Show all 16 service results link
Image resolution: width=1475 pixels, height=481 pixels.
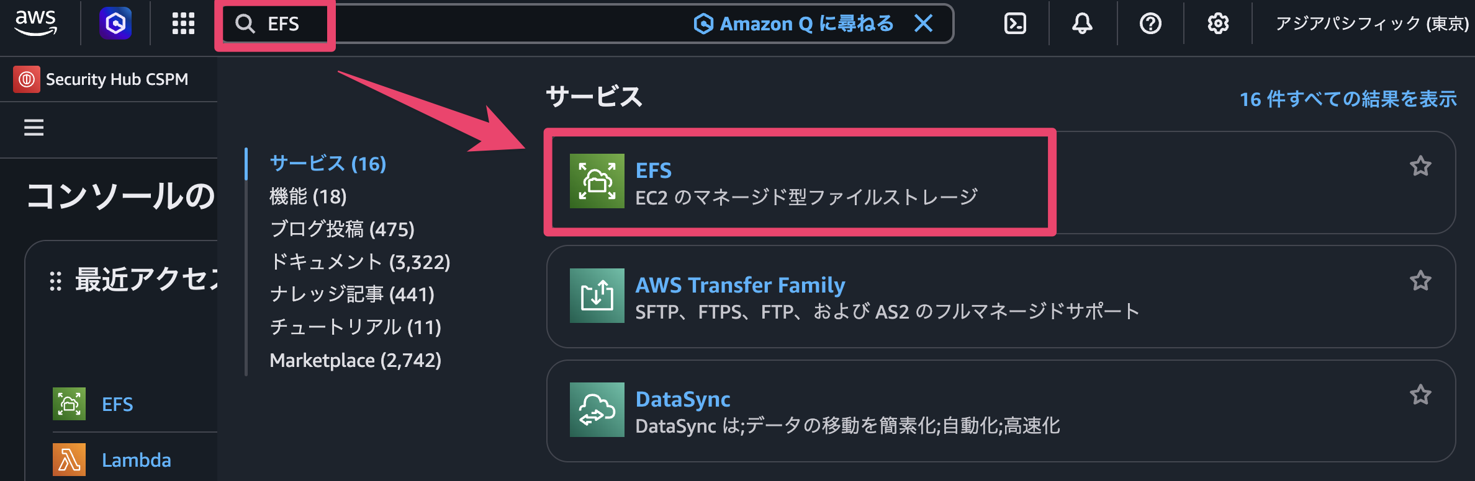pyautogui.click(x=1348, y=99)
